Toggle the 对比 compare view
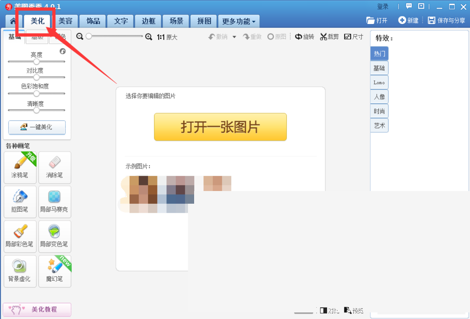Image resolution: width=470 pixels, height=319 pixels. 329,311
